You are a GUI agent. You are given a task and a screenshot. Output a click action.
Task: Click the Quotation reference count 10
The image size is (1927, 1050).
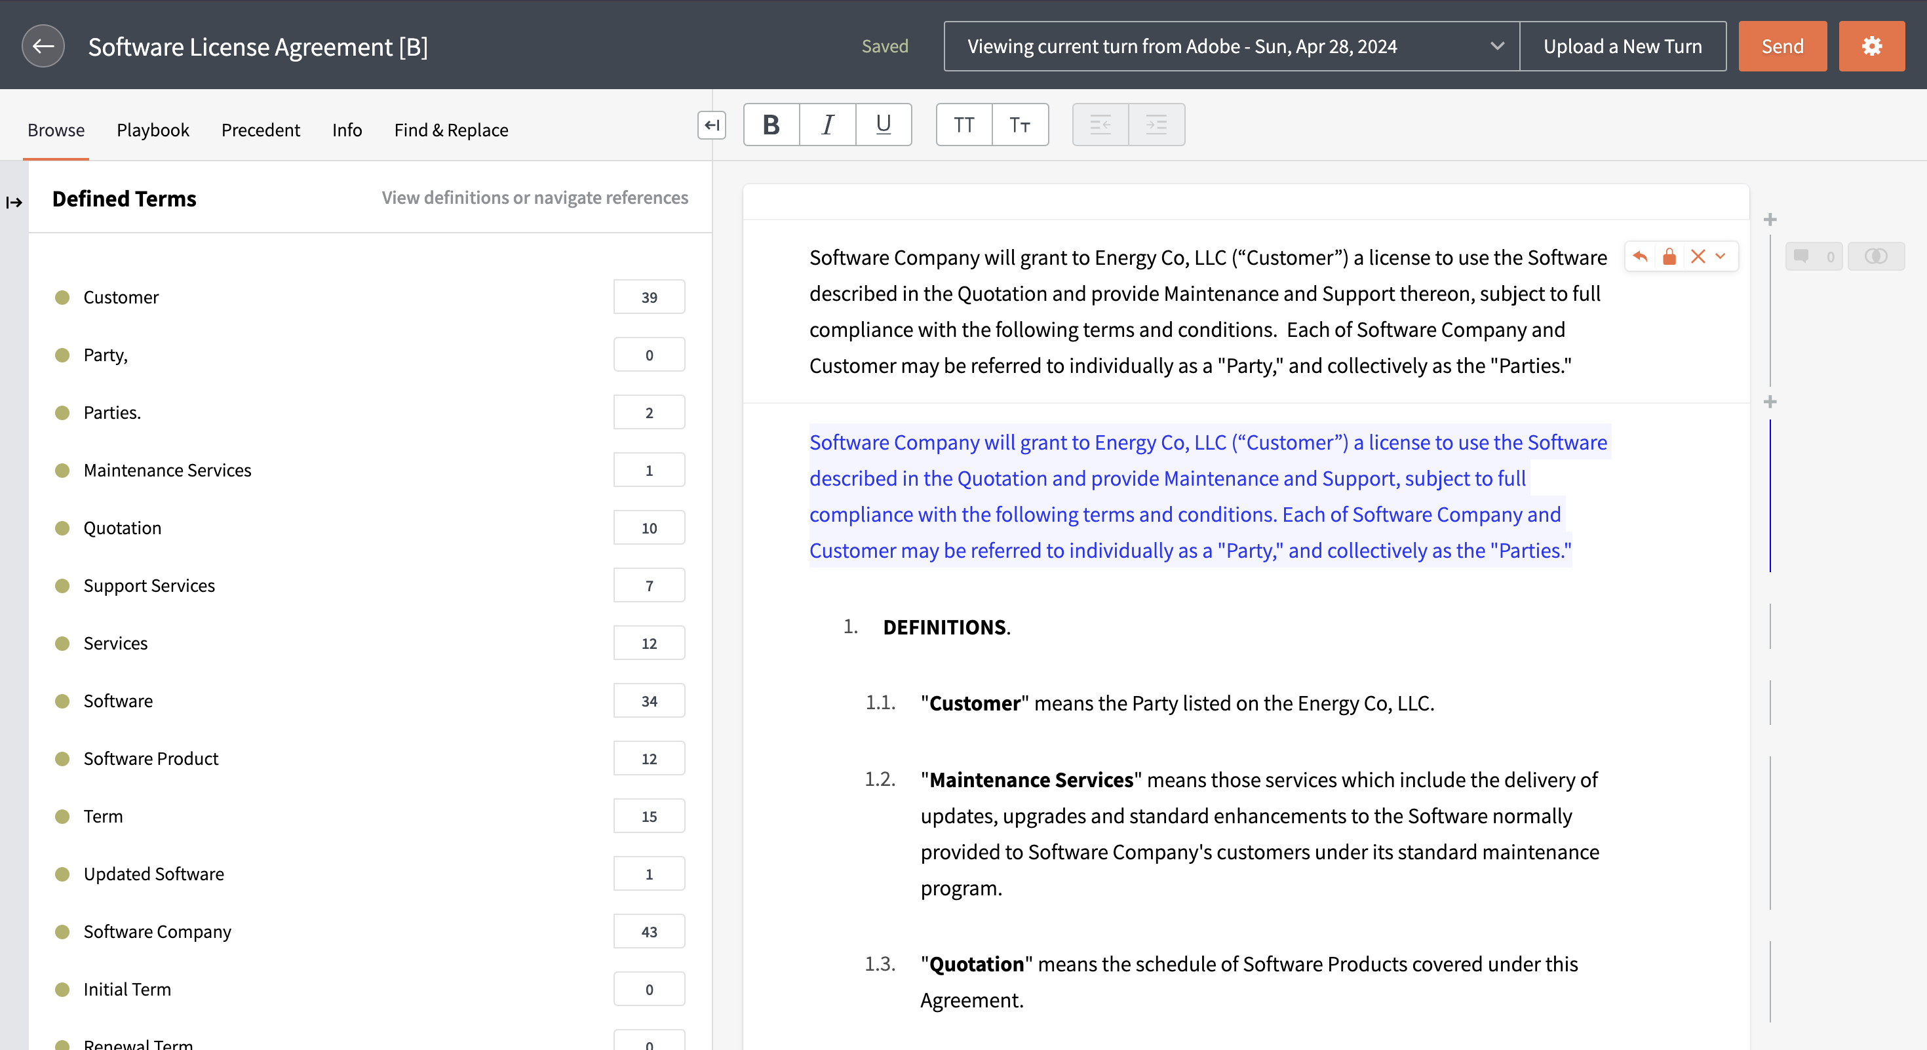pyautogui.click(x=650, y=528)
